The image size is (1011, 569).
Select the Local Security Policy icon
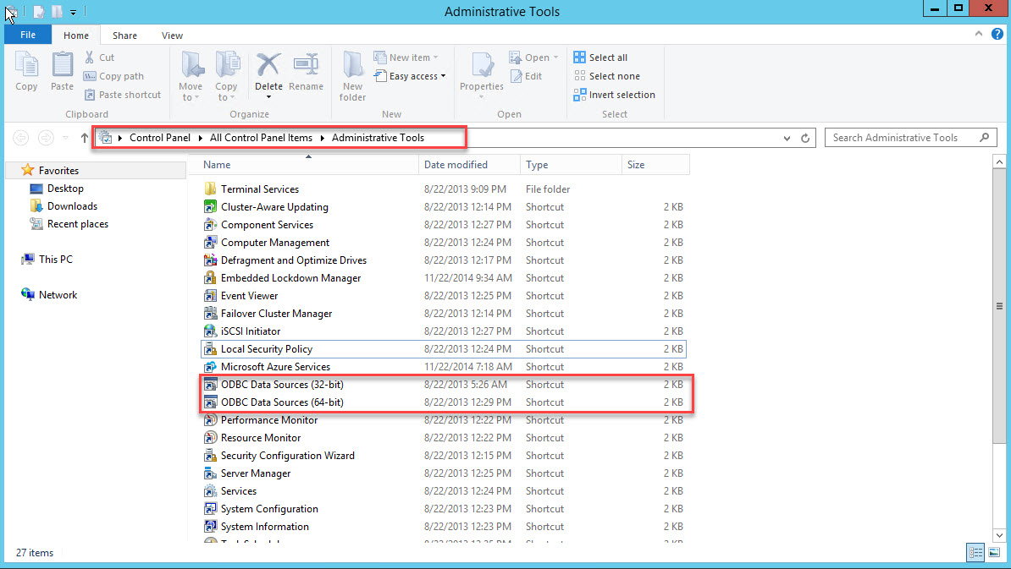pos(210,349)
